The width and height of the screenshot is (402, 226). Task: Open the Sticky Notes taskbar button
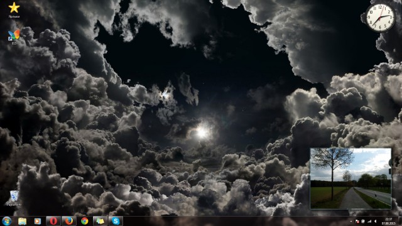click(100, 221)
